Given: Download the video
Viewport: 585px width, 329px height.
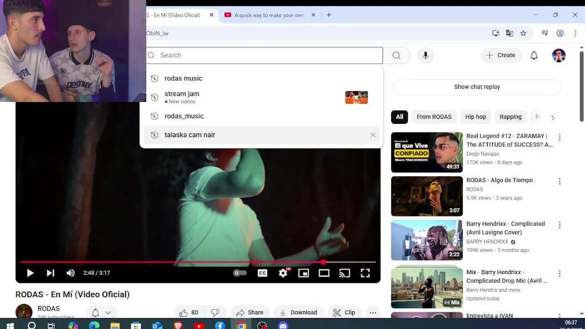Looking at the screenshot, I should tap(298, 313).
